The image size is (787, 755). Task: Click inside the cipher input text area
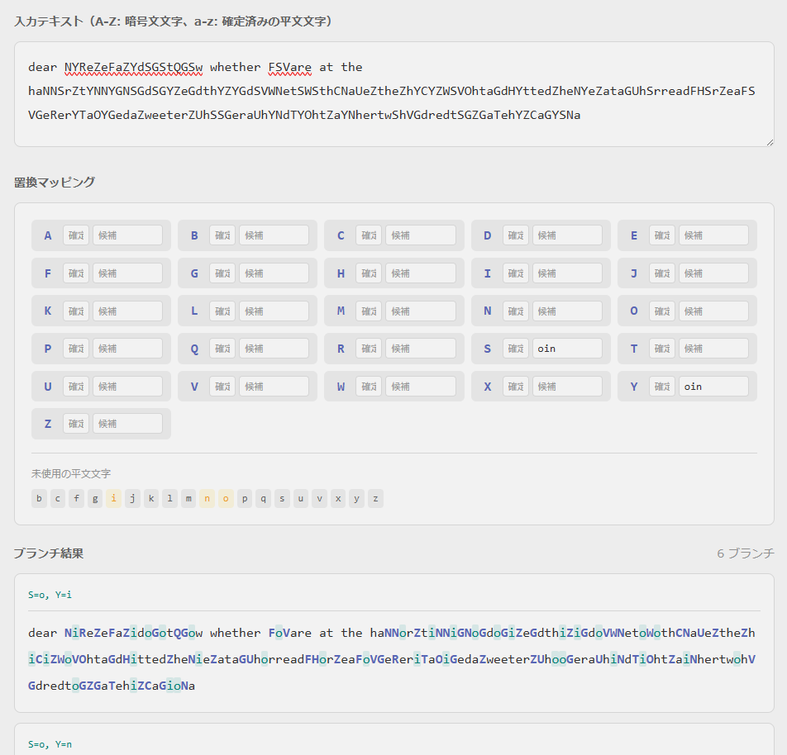[393, 94]
